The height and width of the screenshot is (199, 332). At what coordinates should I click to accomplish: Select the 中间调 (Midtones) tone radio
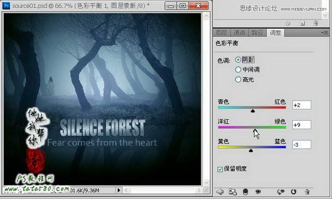238,69
